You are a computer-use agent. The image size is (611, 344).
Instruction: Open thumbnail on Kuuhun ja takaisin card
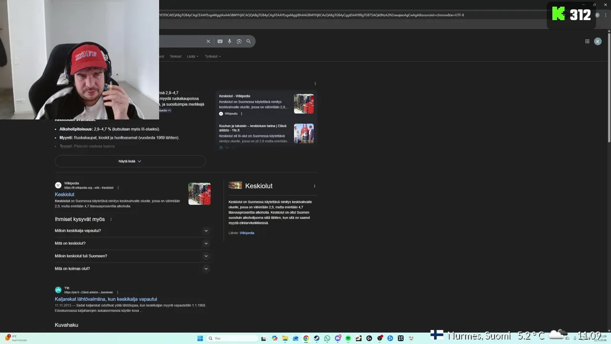304,133
